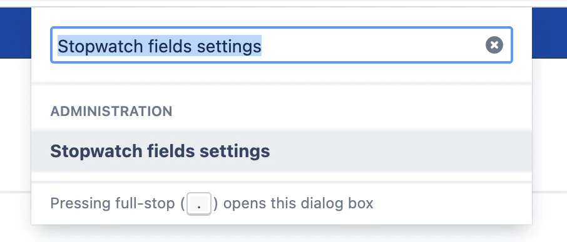Click the blank space right of ADMINISTRATION
This screenshot has width=567, height=242.
[350, 111]
